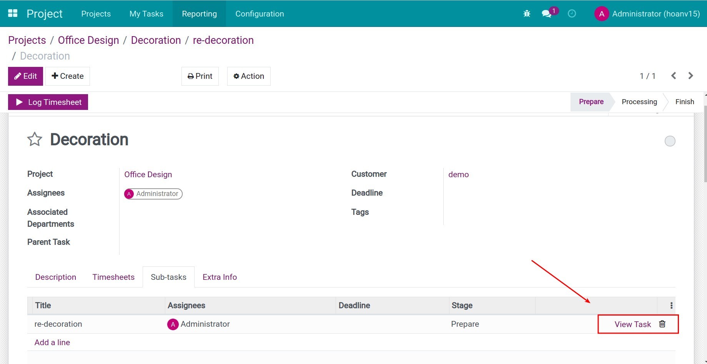Image resolution: width=707 pixels, height=364 pixels.
Task: Open sub-task column options menu
Action: pyautogui.click(x=671, y=306)
